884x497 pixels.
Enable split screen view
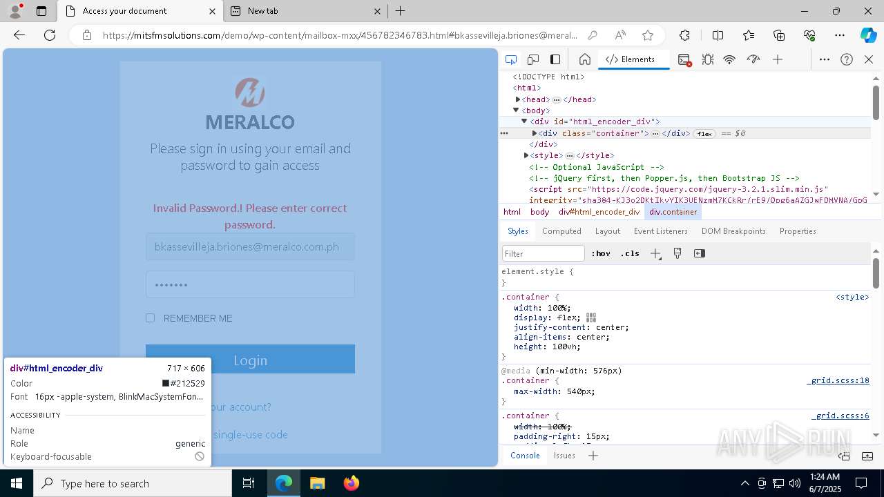coord(718,35)
